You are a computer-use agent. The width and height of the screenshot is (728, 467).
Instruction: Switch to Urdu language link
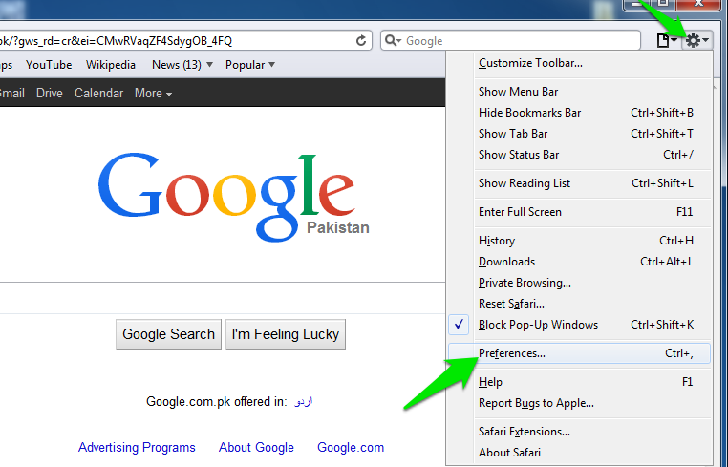[x=304, y=401]
